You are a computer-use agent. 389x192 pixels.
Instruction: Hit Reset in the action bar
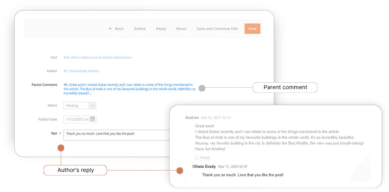181,29
